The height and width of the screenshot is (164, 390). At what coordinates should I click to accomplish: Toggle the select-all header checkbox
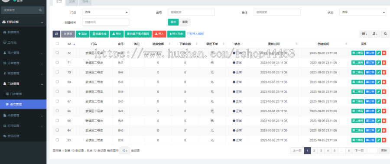point(57,43)
